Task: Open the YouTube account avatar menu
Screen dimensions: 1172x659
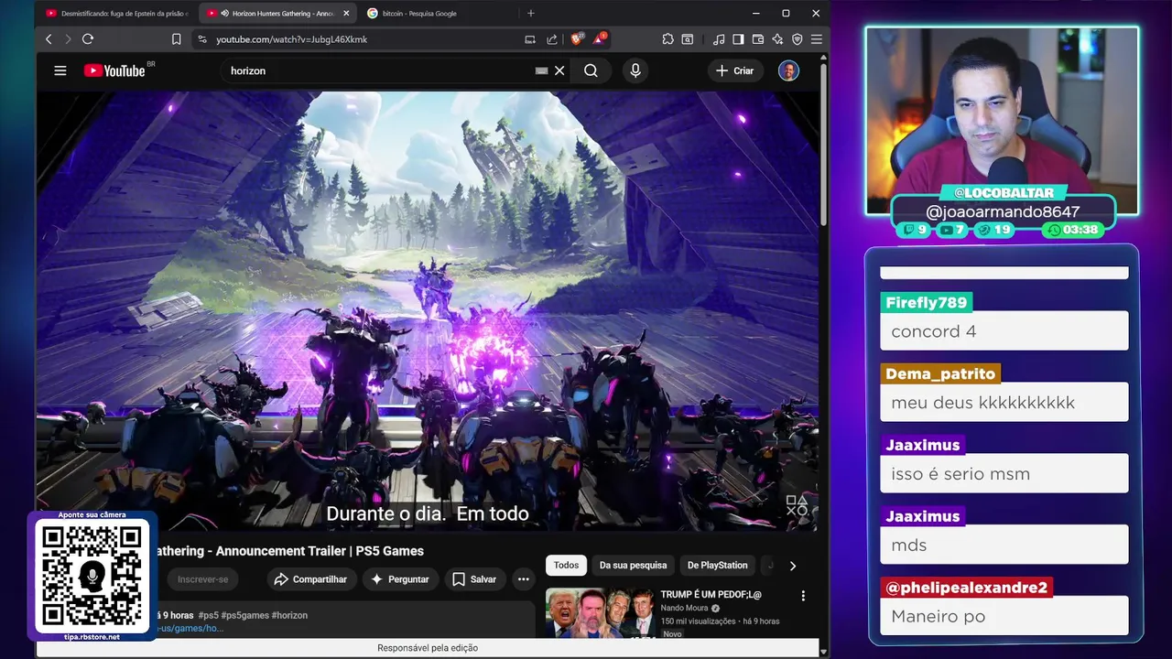Action: pyautogui.click(x=788, y=70)
